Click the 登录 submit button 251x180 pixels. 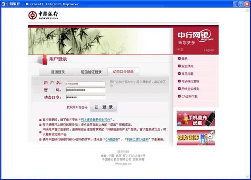coord(103,107)
